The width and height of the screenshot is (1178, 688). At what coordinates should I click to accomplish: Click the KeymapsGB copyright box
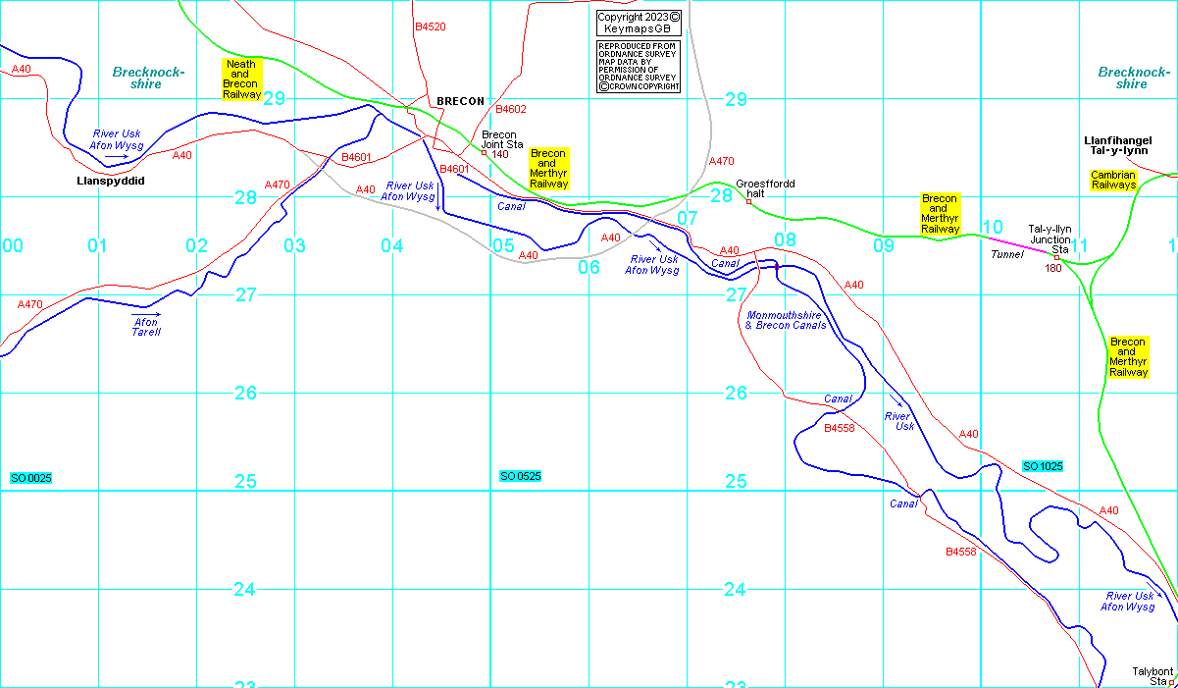tap(639, 24)
